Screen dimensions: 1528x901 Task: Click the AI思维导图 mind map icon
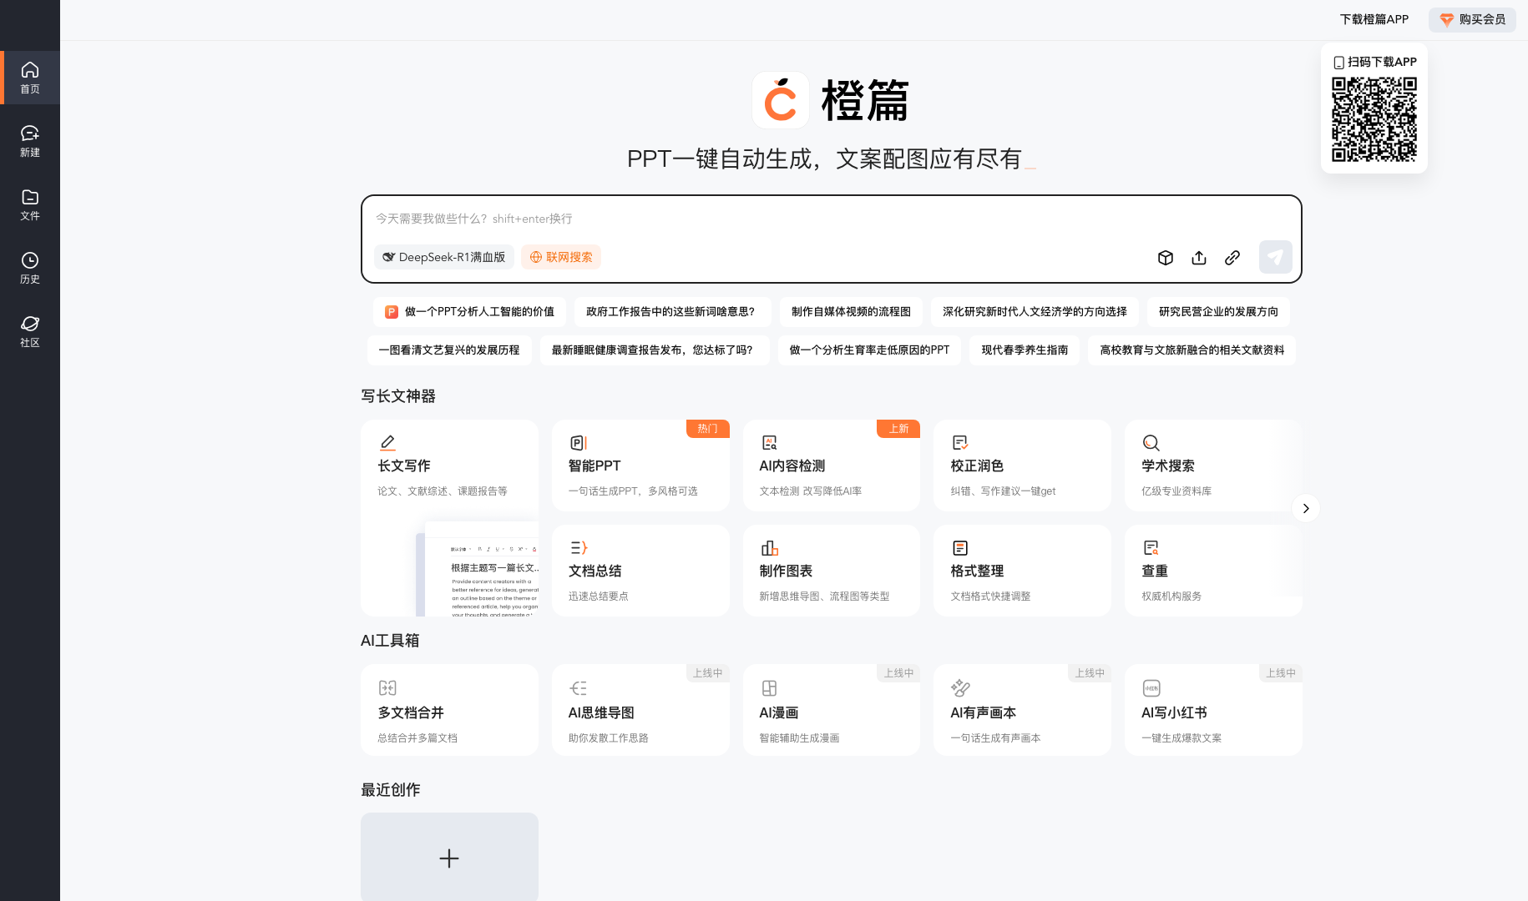pyautogui.click(x=578, y=688)
